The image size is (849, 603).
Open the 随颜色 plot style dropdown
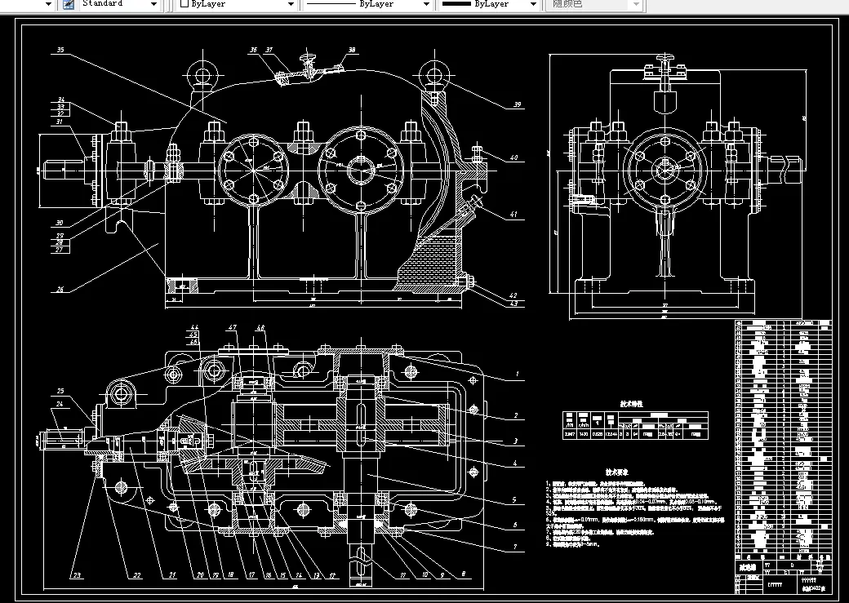tap(636, 4)
